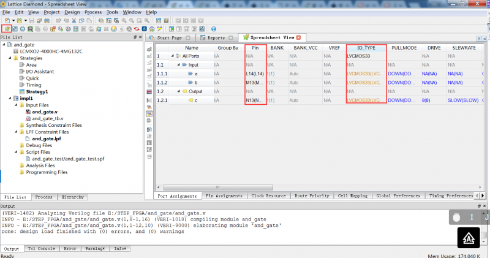Click the Print toolbar icon
This screenshot has width=490, height=258.
pos(47,20)
